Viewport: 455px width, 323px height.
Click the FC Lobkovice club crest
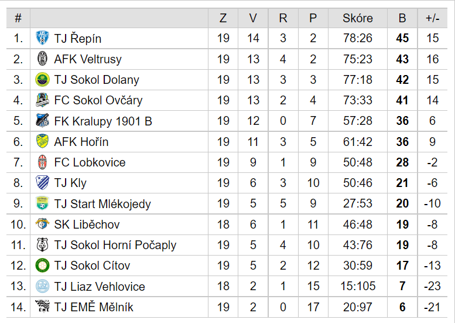(42, 162)
